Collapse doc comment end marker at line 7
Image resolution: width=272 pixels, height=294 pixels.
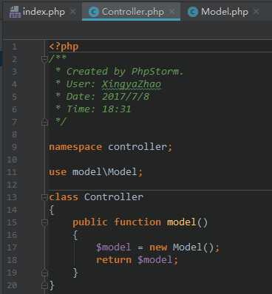44,122
